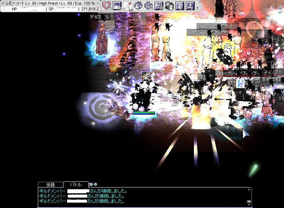Viewport: 284px width, 208px height.
Task: Close the skill hotbar with its x
Action: (200, 2)
